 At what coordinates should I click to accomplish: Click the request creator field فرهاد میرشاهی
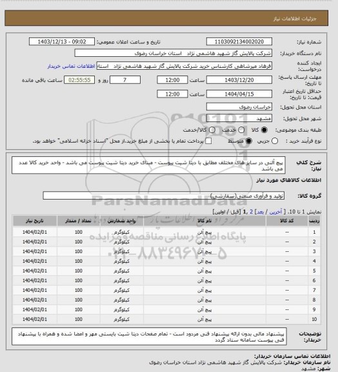(184, 66)
